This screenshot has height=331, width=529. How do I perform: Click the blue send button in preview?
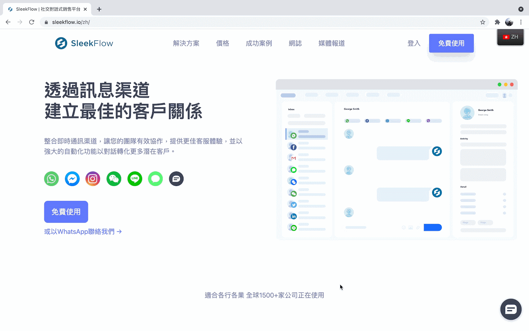pyautogui.click(x=433, y=227)
